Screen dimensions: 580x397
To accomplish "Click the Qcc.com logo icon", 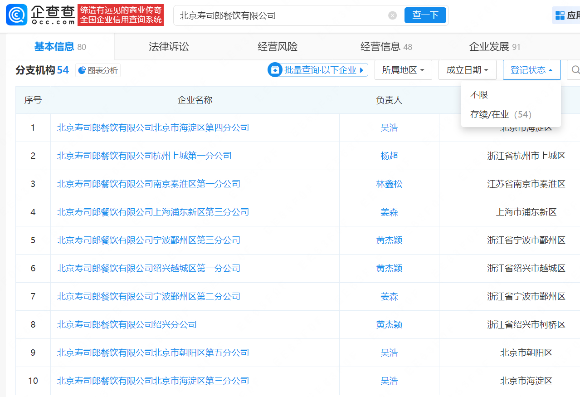I will tap(17, 15).
